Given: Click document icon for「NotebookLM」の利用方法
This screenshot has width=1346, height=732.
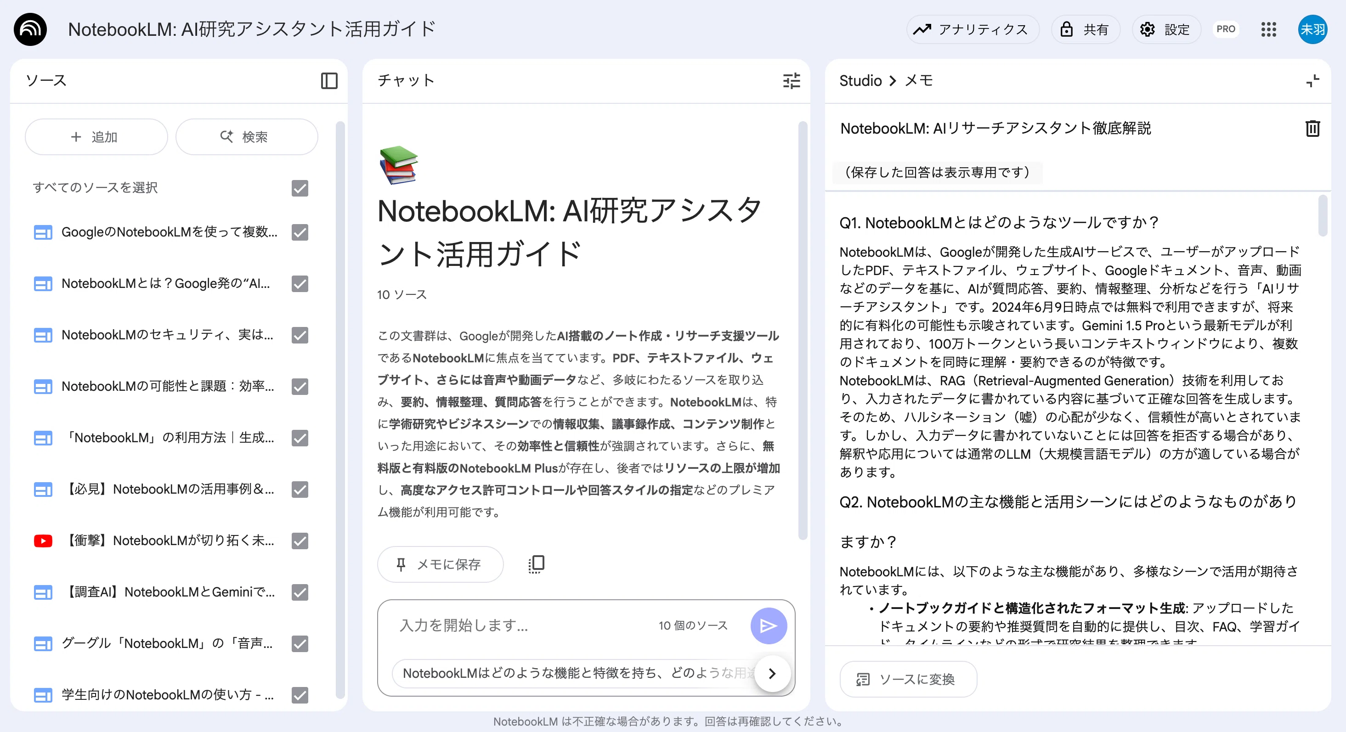Looking at the screenshot, I should pos(43,438).
